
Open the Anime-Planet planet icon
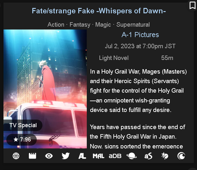point(131,156)
